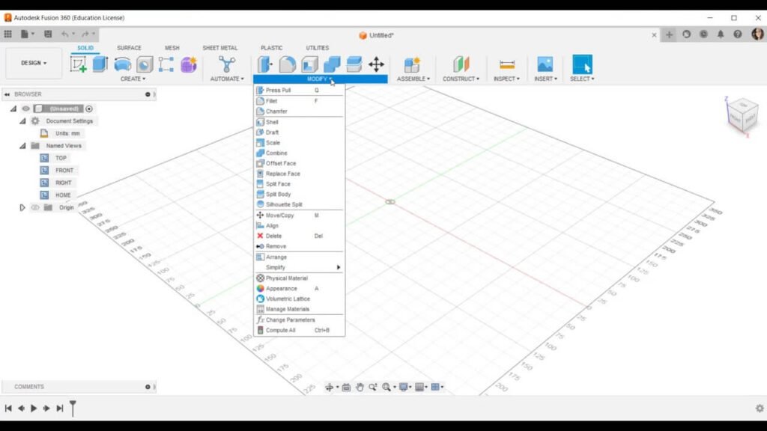The width and height of the screenshot is (767, 431).
Task: Open the Simplify submenu
Action: coord(299,267)
